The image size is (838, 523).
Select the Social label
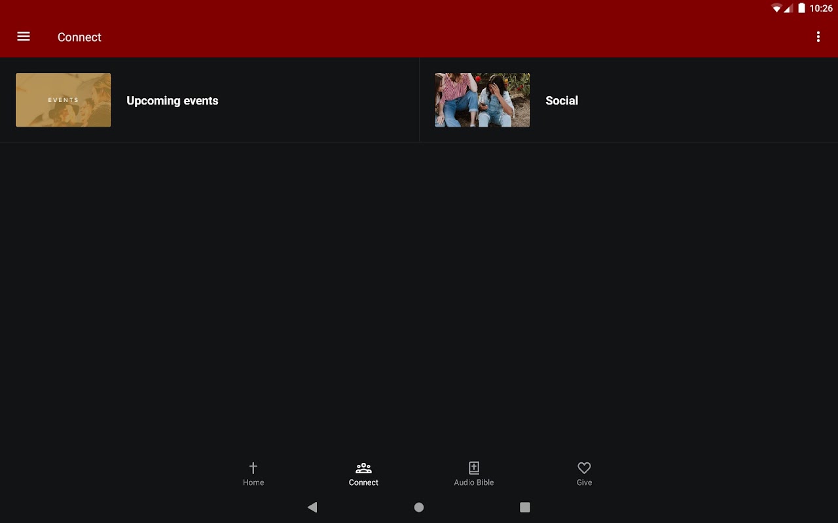(x=562, y=101)
